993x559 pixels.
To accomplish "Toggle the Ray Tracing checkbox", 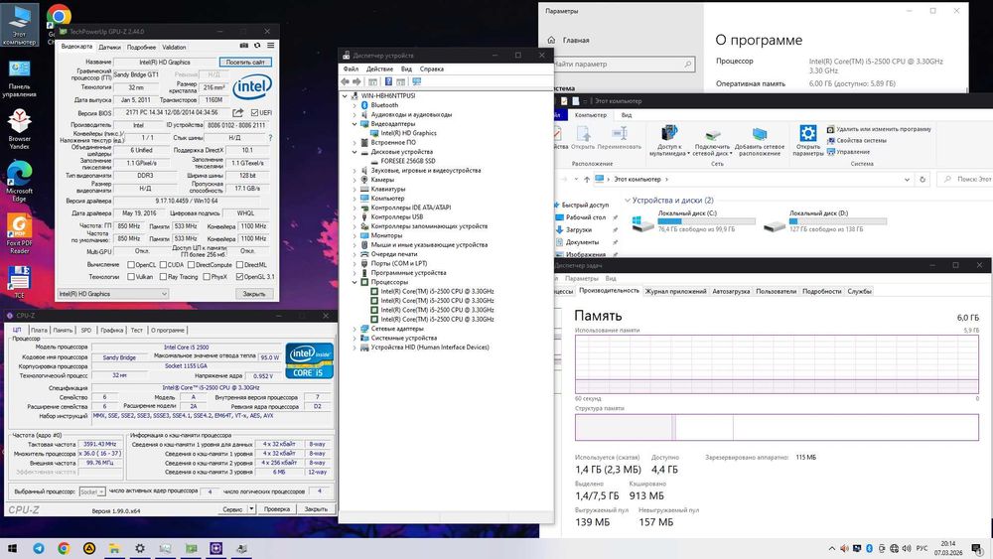I will click(163, 277).
